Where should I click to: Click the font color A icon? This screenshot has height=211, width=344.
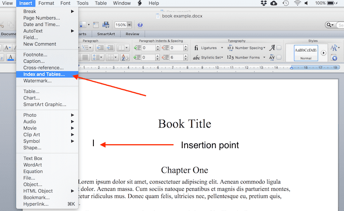[x=10, y=57]
